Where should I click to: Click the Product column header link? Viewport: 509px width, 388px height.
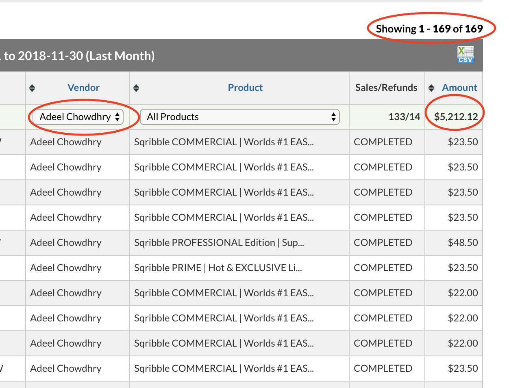245,88
